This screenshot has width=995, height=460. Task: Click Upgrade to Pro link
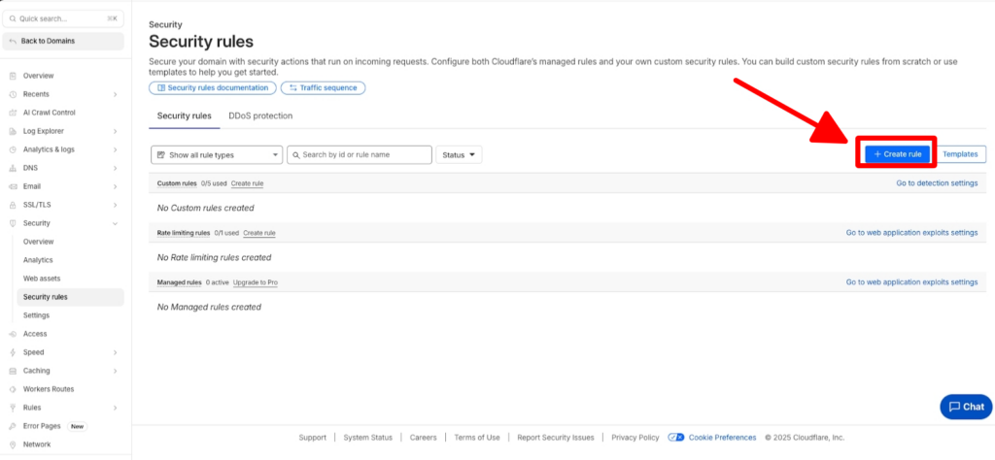(x=256, y=282)
